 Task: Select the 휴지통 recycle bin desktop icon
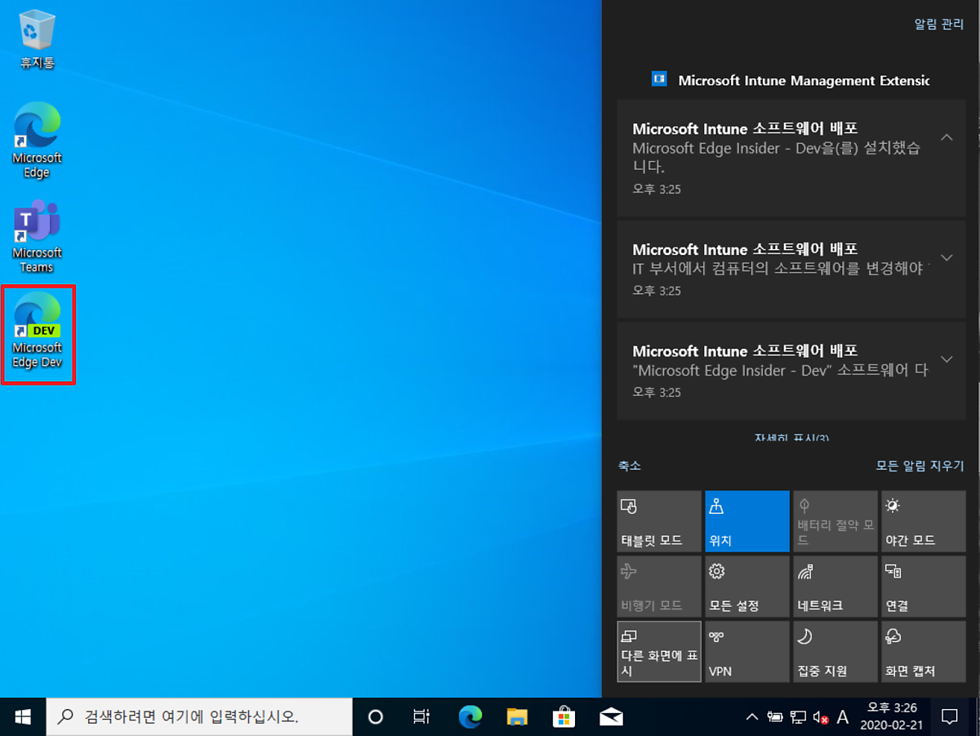37,40
